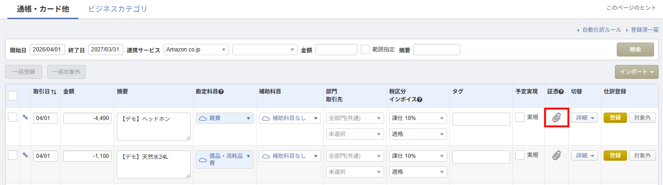Open 適格 dropdown in the 天然水24L row
Viewport: 663px width, 185px height.
pos(418,172)
